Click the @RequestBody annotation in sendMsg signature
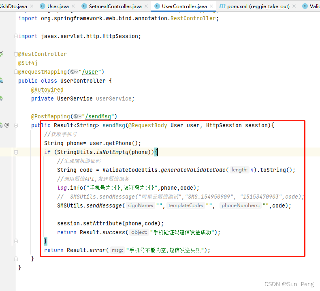 [x=148, y=125]
